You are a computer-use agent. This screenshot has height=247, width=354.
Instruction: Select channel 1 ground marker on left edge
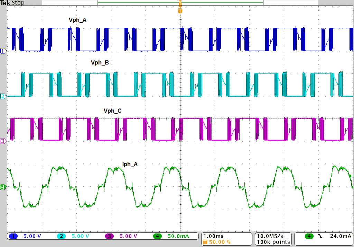[x=3, y=51]
